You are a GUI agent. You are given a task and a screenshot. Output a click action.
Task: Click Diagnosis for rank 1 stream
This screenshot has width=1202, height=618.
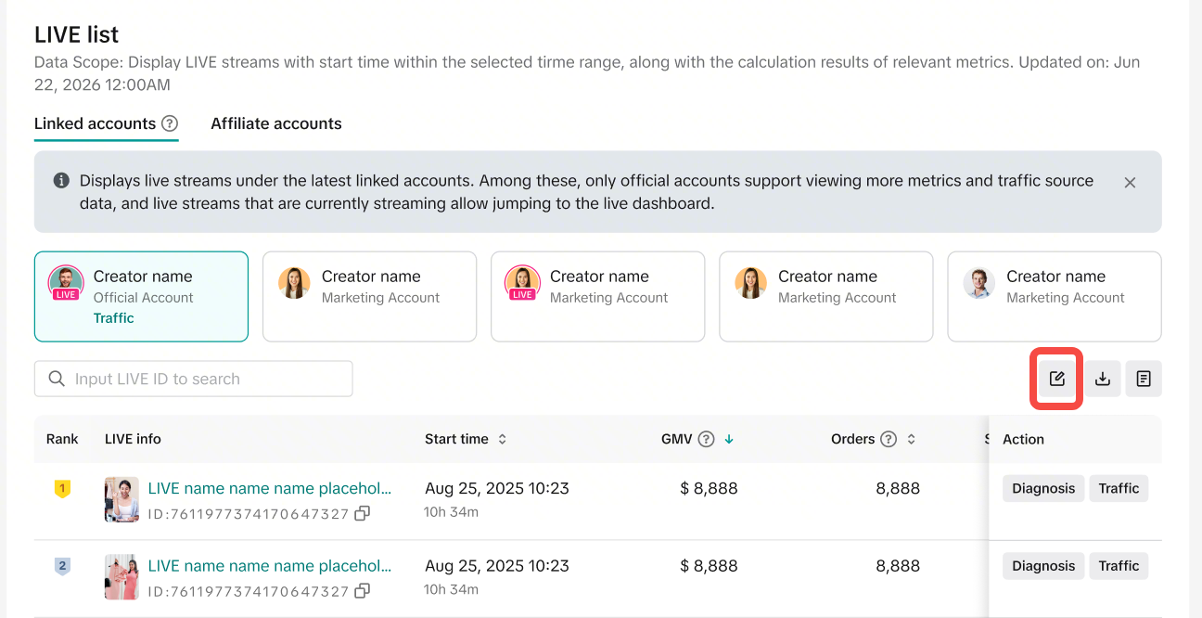pos(1043,488)
